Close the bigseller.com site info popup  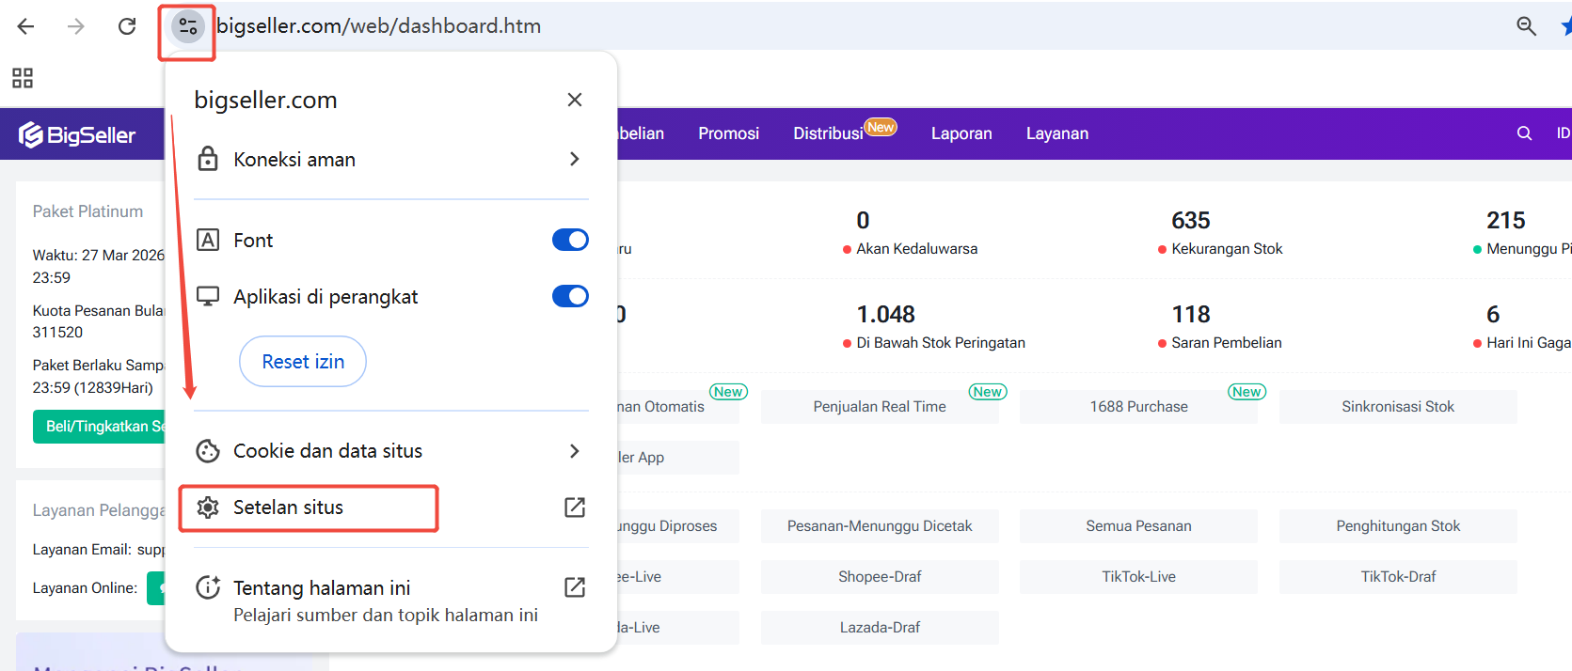(575, 100)
